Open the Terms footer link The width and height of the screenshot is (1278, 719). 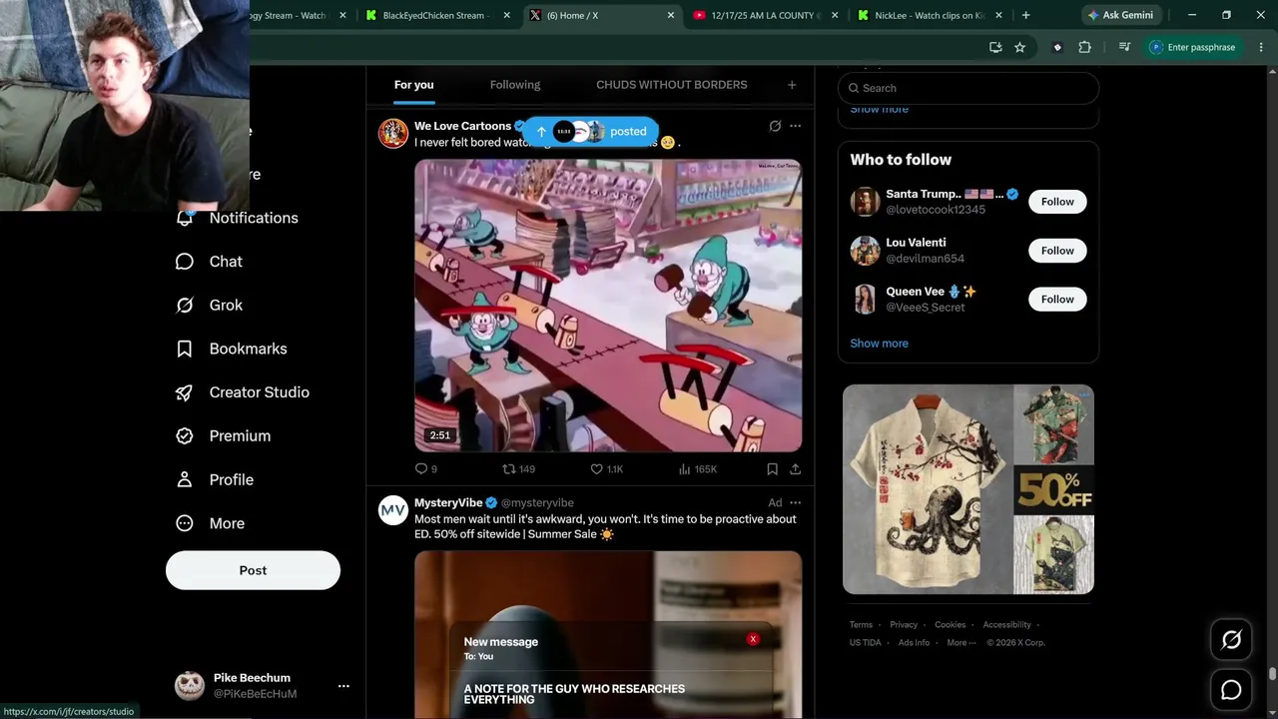[x=861, y=625]
